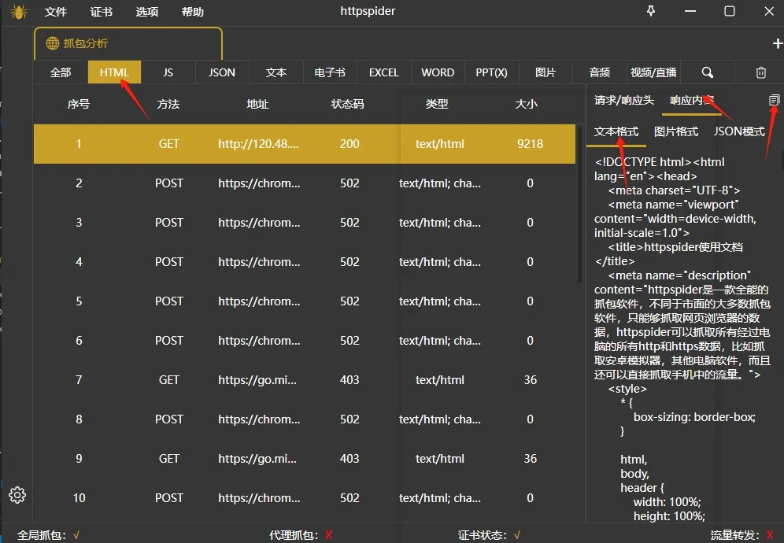Switch to the 抓包分析 tab
The height and width of the screenshot is (543, 784).
point(128,43)
